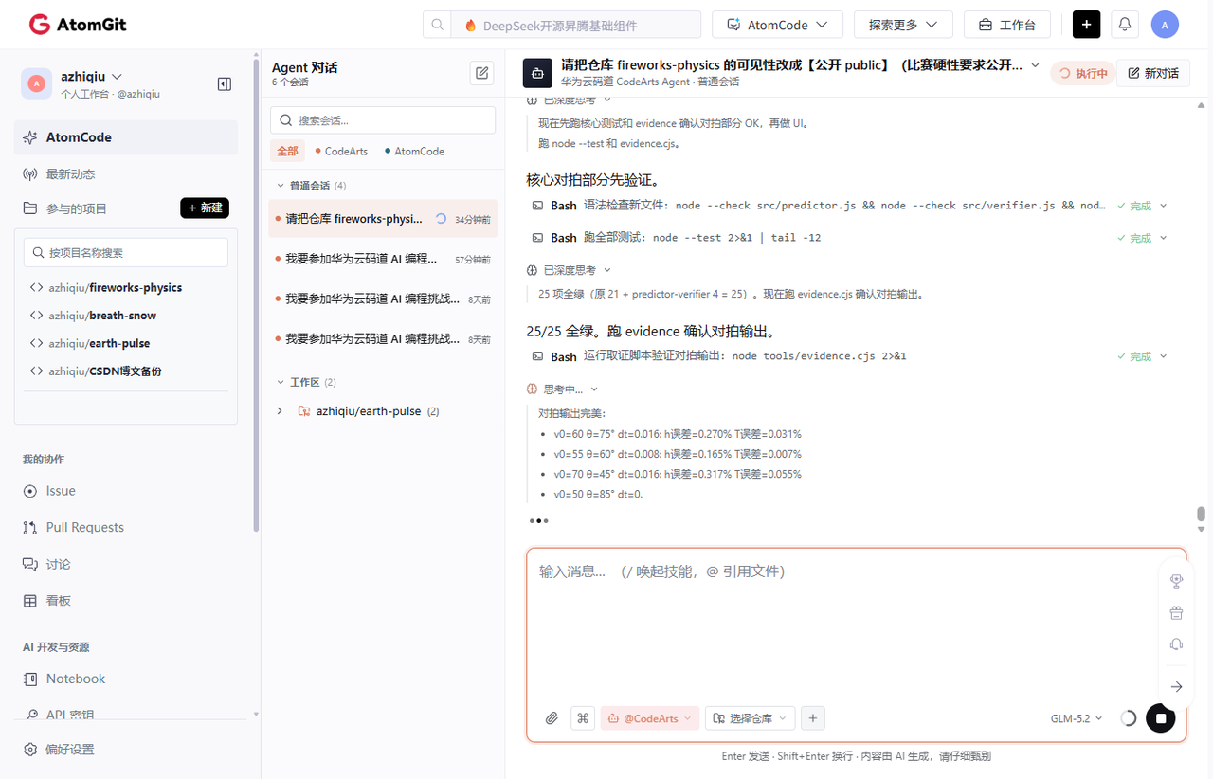The height and width of the screenshot is (779, 1213).
Task: Click the 新建 project button
Action: pos(205,208)
